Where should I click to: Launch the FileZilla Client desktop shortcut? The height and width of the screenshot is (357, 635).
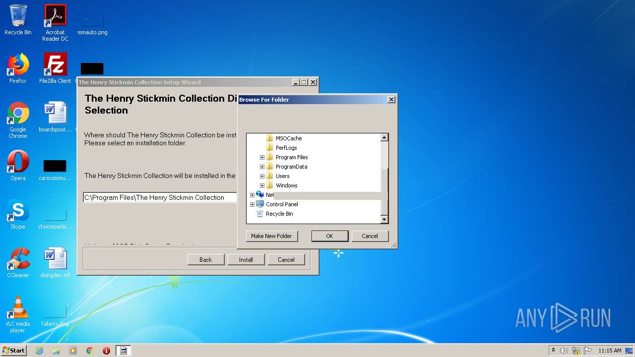tap(55, 68)
